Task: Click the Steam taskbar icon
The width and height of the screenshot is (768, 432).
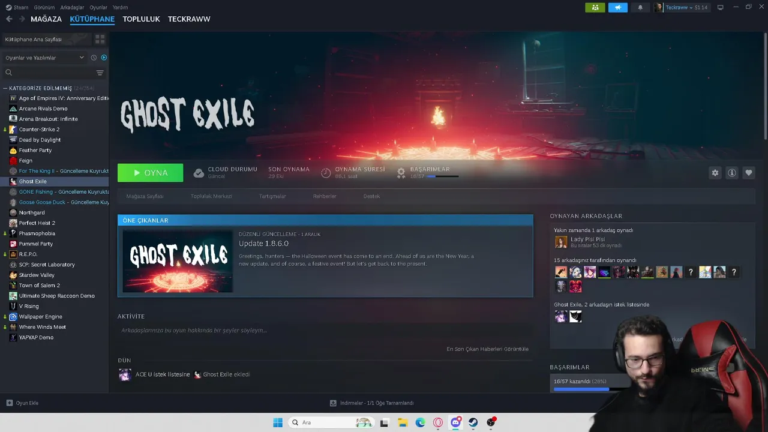Action: point(473,422)
